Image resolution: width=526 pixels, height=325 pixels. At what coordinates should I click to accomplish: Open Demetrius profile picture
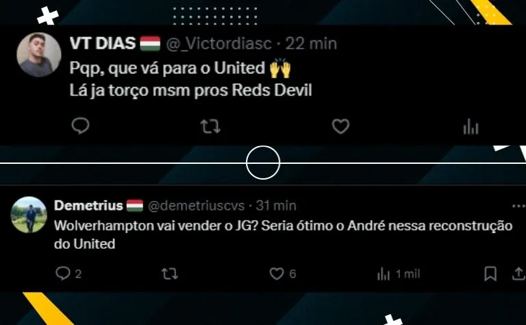[x=29, y=215]
